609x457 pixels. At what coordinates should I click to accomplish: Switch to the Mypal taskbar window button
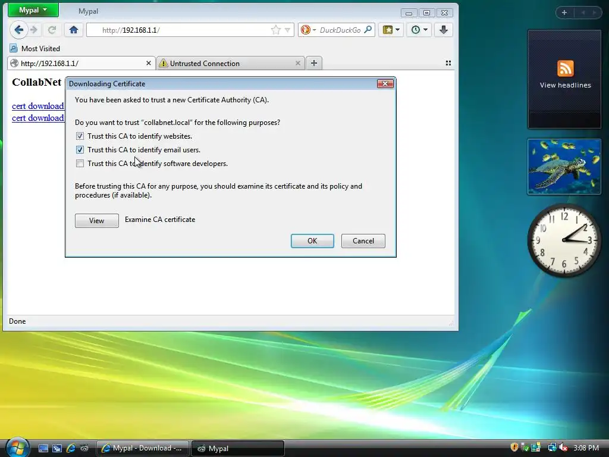pos(238,448)
